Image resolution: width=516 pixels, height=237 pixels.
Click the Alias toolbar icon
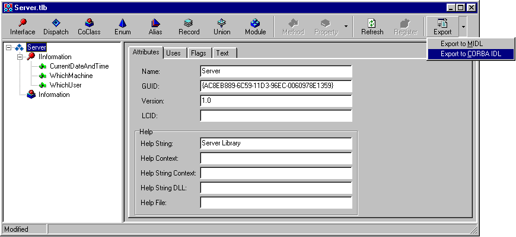tap(155, 27)
